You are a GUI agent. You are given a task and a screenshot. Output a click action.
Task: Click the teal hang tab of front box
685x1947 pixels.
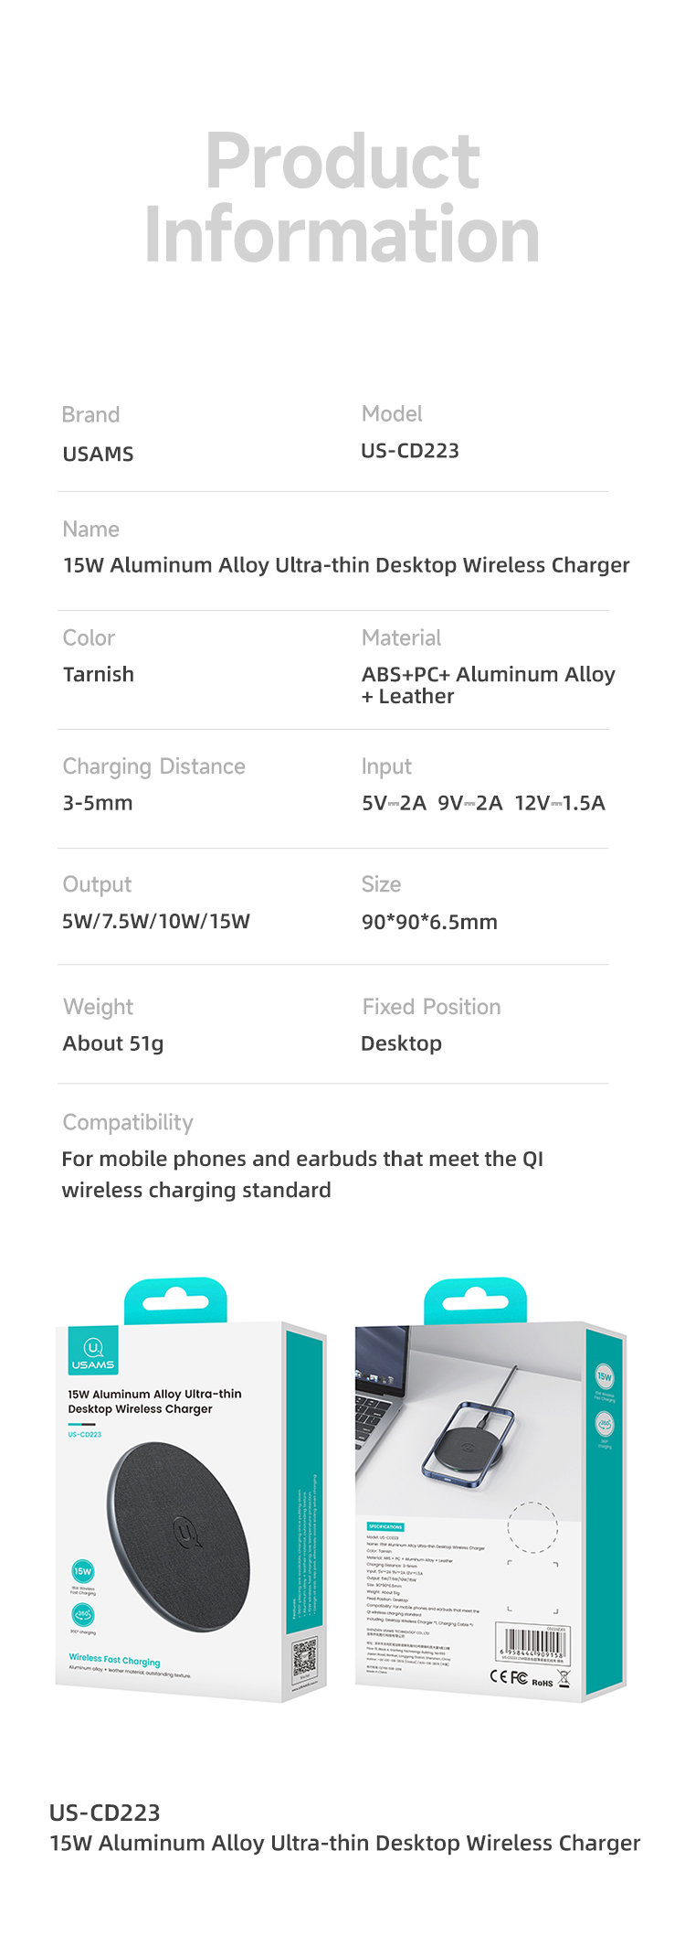(175, 1300)
